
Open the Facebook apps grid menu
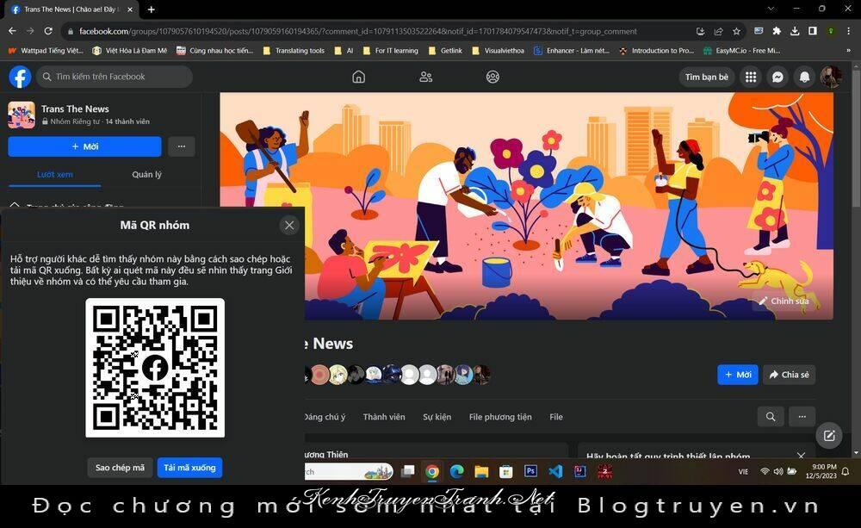(x=750, y=77)
